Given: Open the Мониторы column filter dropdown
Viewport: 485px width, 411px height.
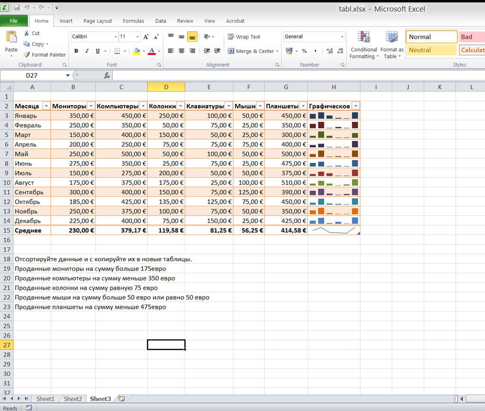Looking at the screenshot, I should click(91, 106).
